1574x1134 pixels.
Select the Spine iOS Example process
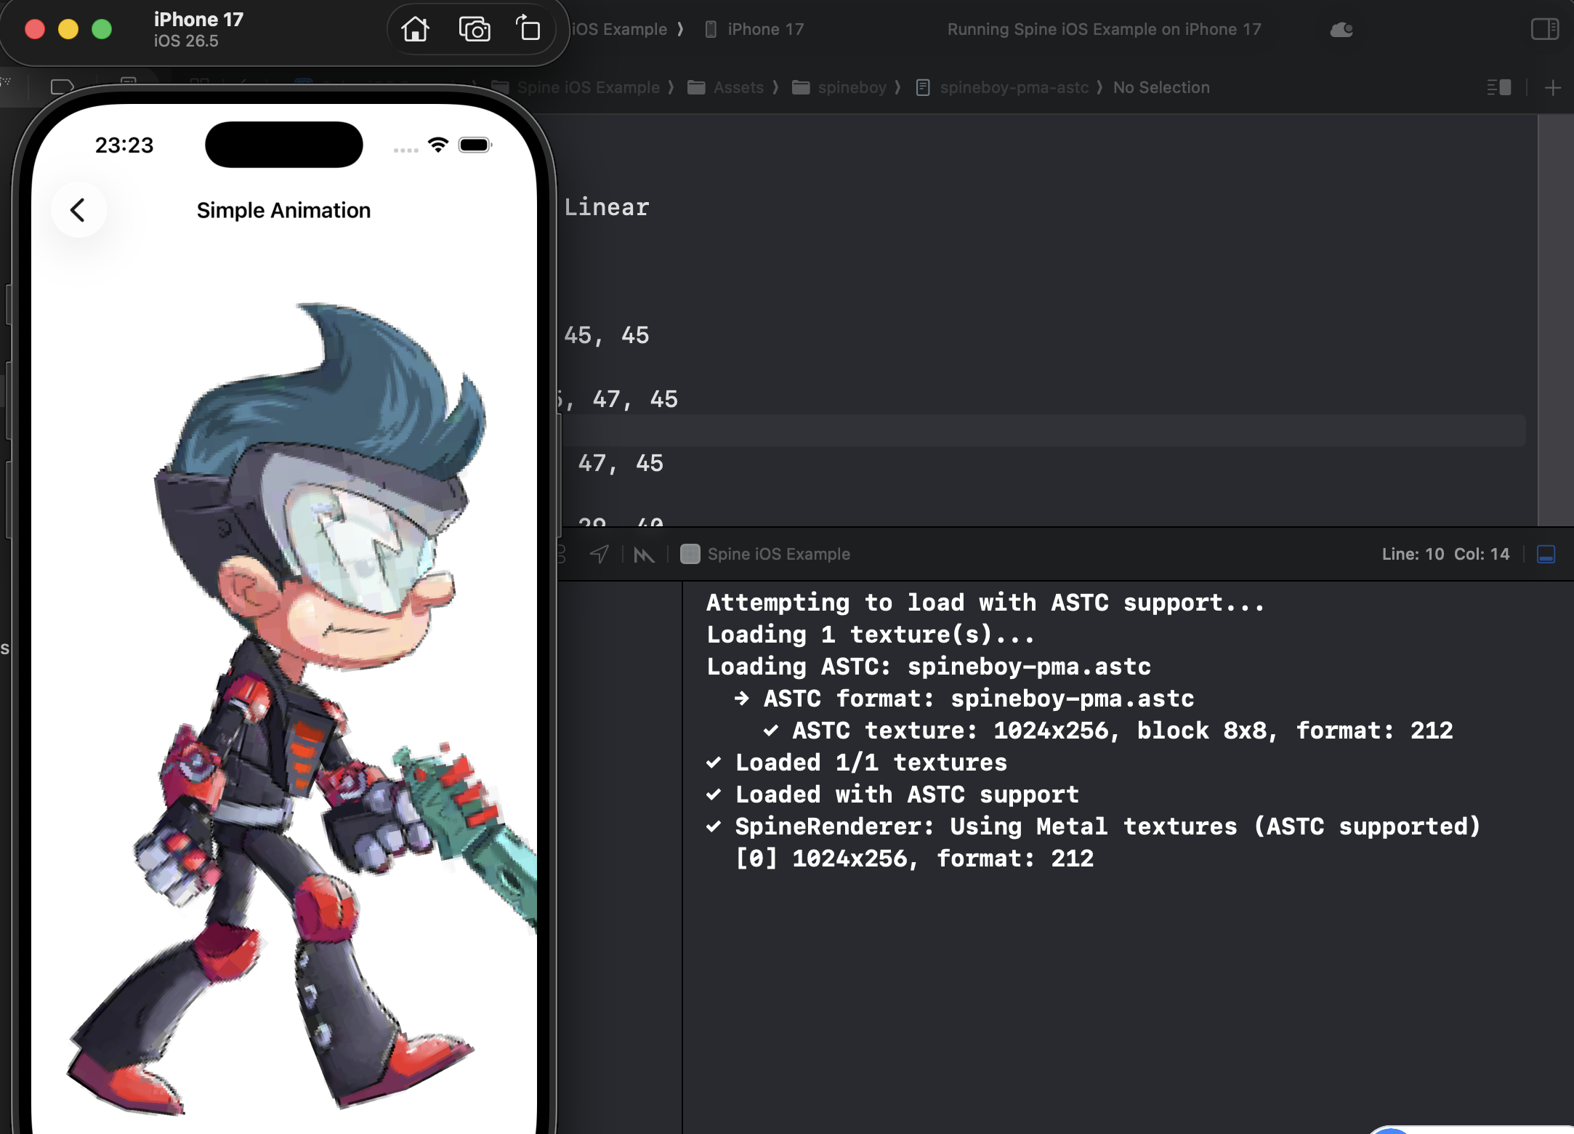pos(765,555)
